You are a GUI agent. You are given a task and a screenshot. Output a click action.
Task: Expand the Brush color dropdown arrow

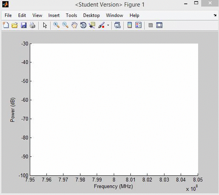tap(108, 25)
